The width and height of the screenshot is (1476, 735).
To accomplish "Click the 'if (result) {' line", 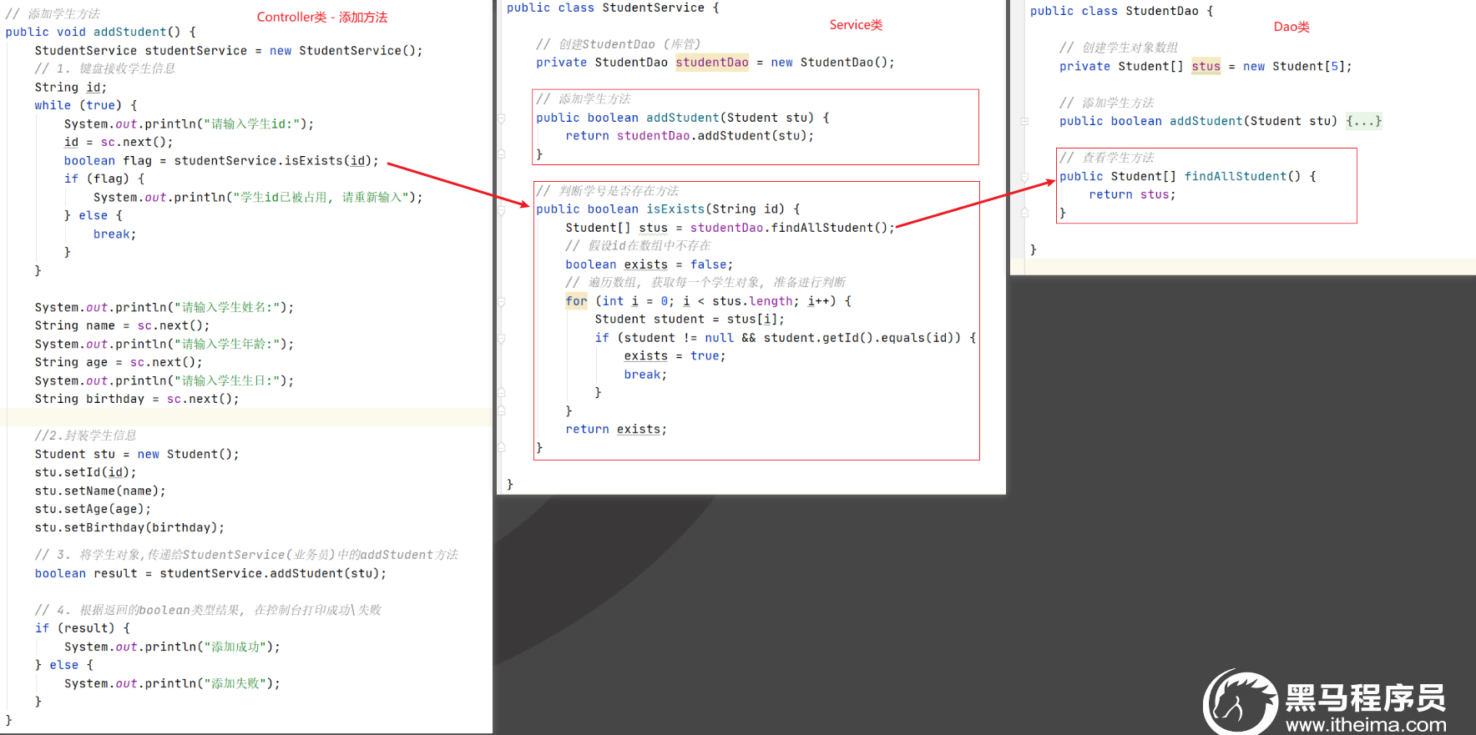I will click(83, 628).
